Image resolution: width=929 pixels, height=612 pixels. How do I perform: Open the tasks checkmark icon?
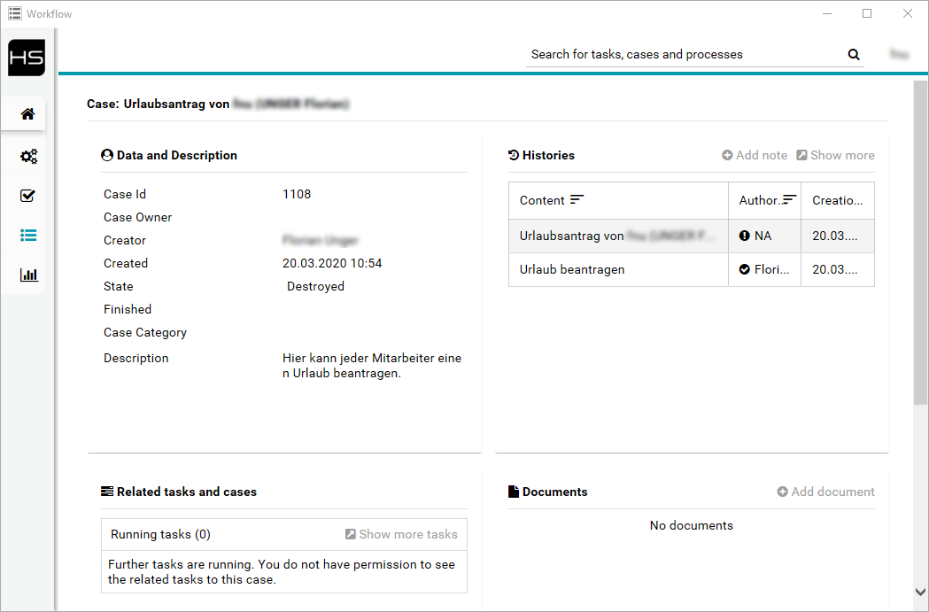[x=27, y=196]
